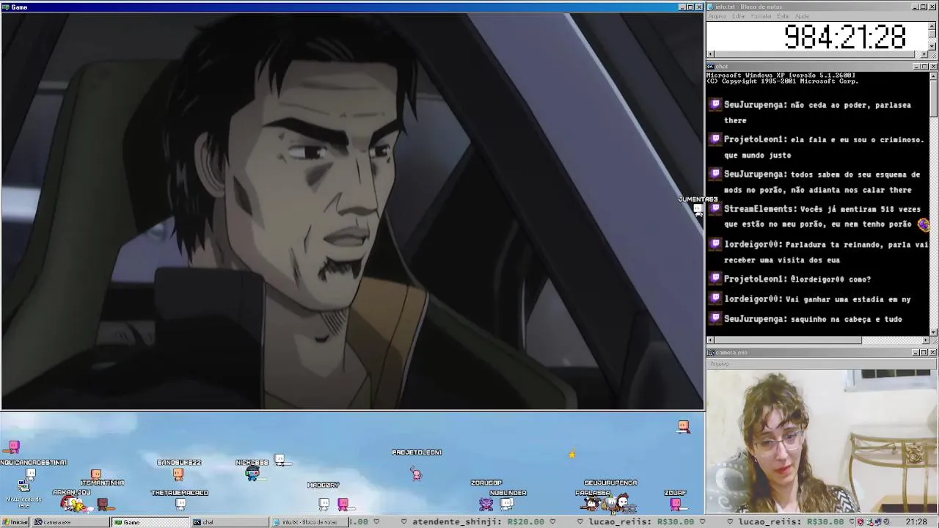939x528 pixels.
Task: Click the JUMENTAS3 avatar at game edge
Action: [x=698, y=209]
